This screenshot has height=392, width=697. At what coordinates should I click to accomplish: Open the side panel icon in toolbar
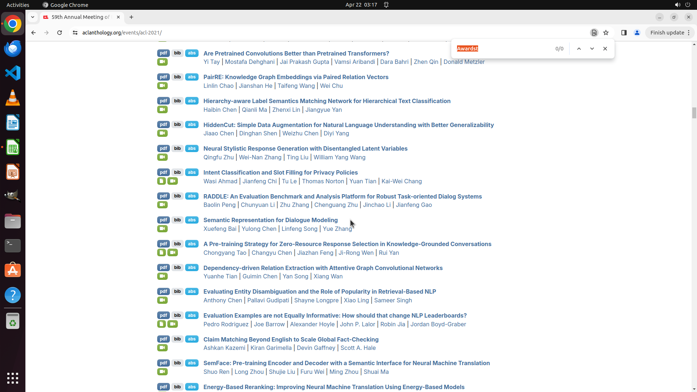pyautogui.click(x=624, y=33)
